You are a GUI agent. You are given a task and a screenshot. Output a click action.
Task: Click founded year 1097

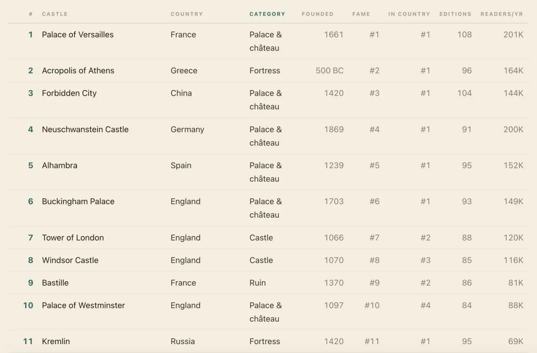[334, 305]
